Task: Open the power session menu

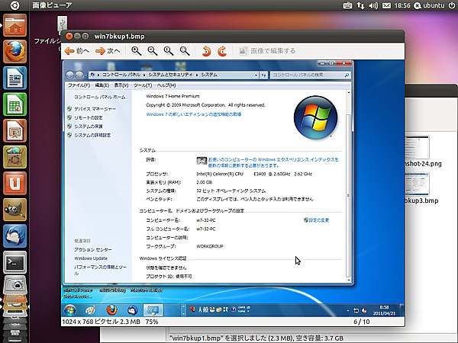Action: coord(452,5)
